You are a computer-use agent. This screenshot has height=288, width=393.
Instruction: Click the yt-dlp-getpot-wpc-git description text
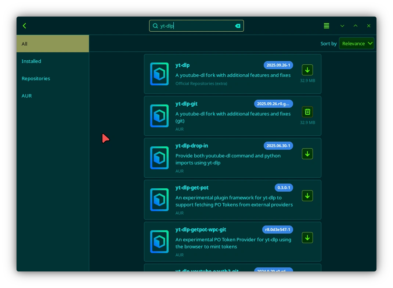click(233, 243)
